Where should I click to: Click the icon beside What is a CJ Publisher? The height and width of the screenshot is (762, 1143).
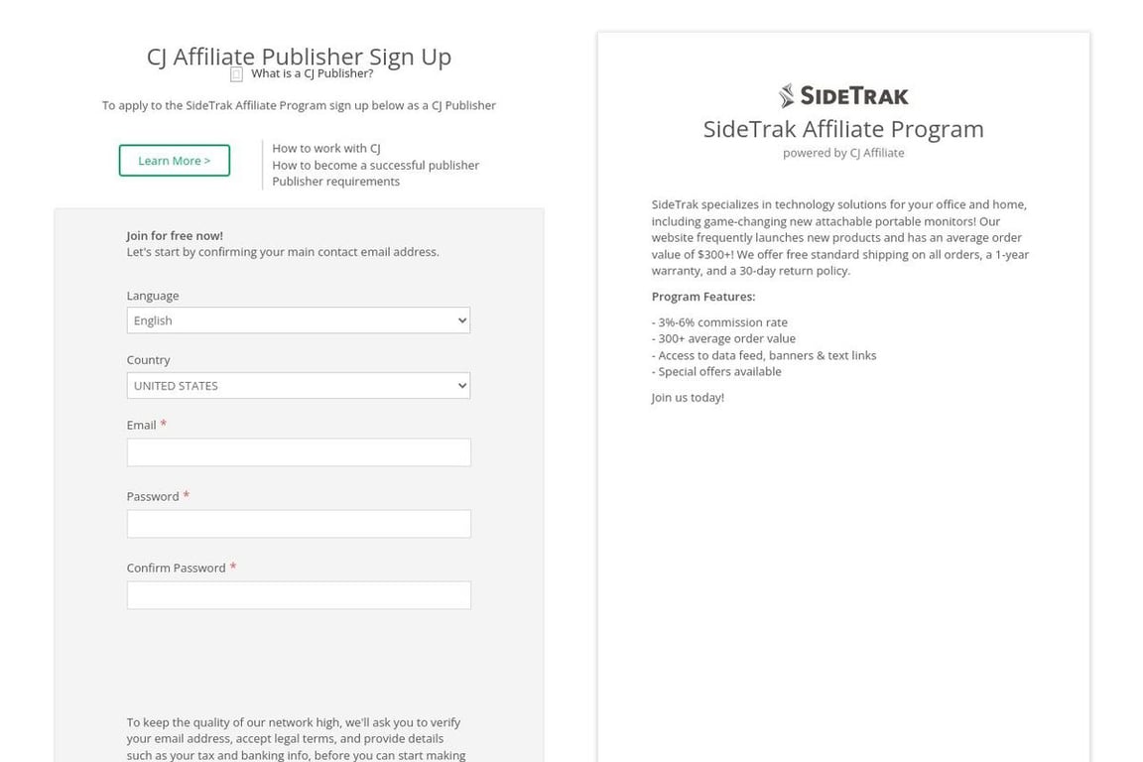pos(236,74)
